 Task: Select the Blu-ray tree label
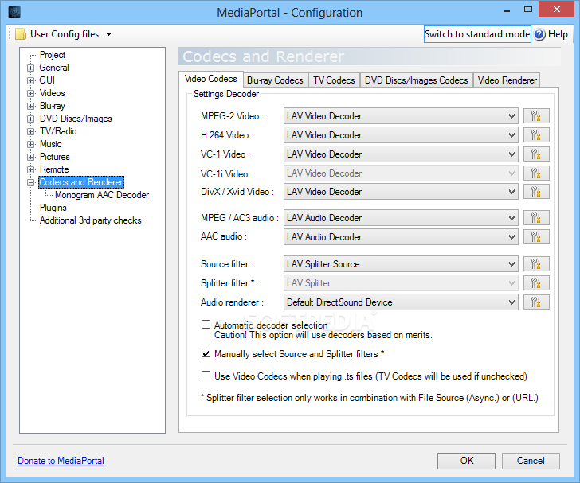pos(52,106)
